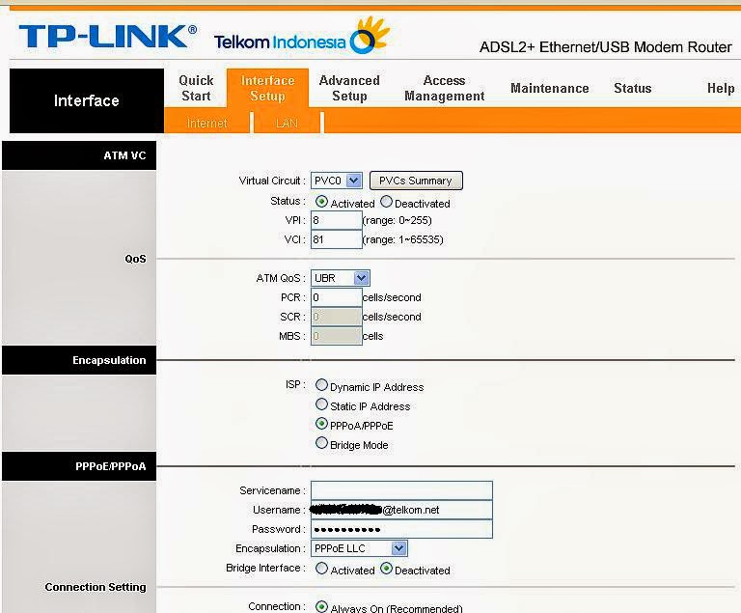
Task: Select the Status Deactivated radio button
Action: (x=386, y=202)
